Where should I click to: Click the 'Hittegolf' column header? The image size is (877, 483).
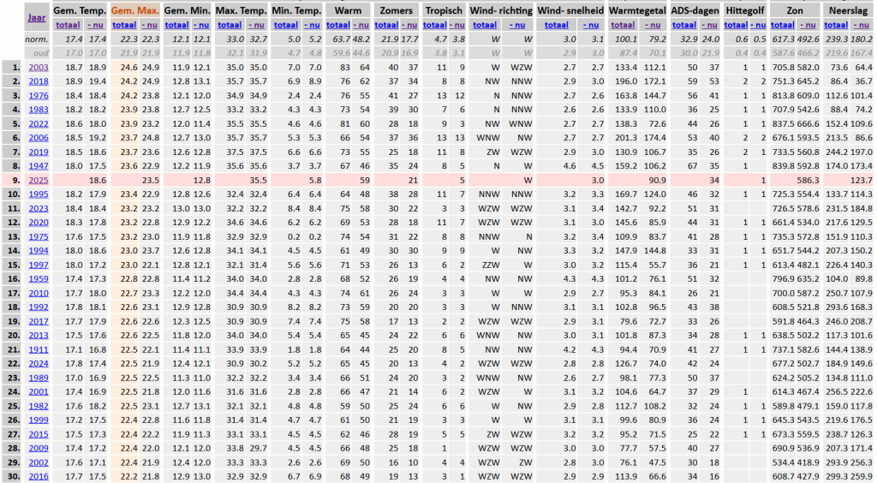click(x=745, y=10)
